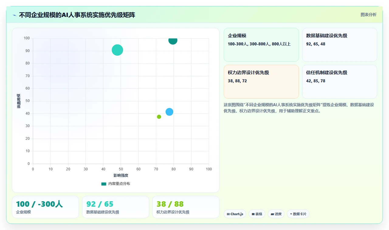389x230 pixels.
Task: Click the 数据卡片 tag chip
Action: click(x=298, y=214)
